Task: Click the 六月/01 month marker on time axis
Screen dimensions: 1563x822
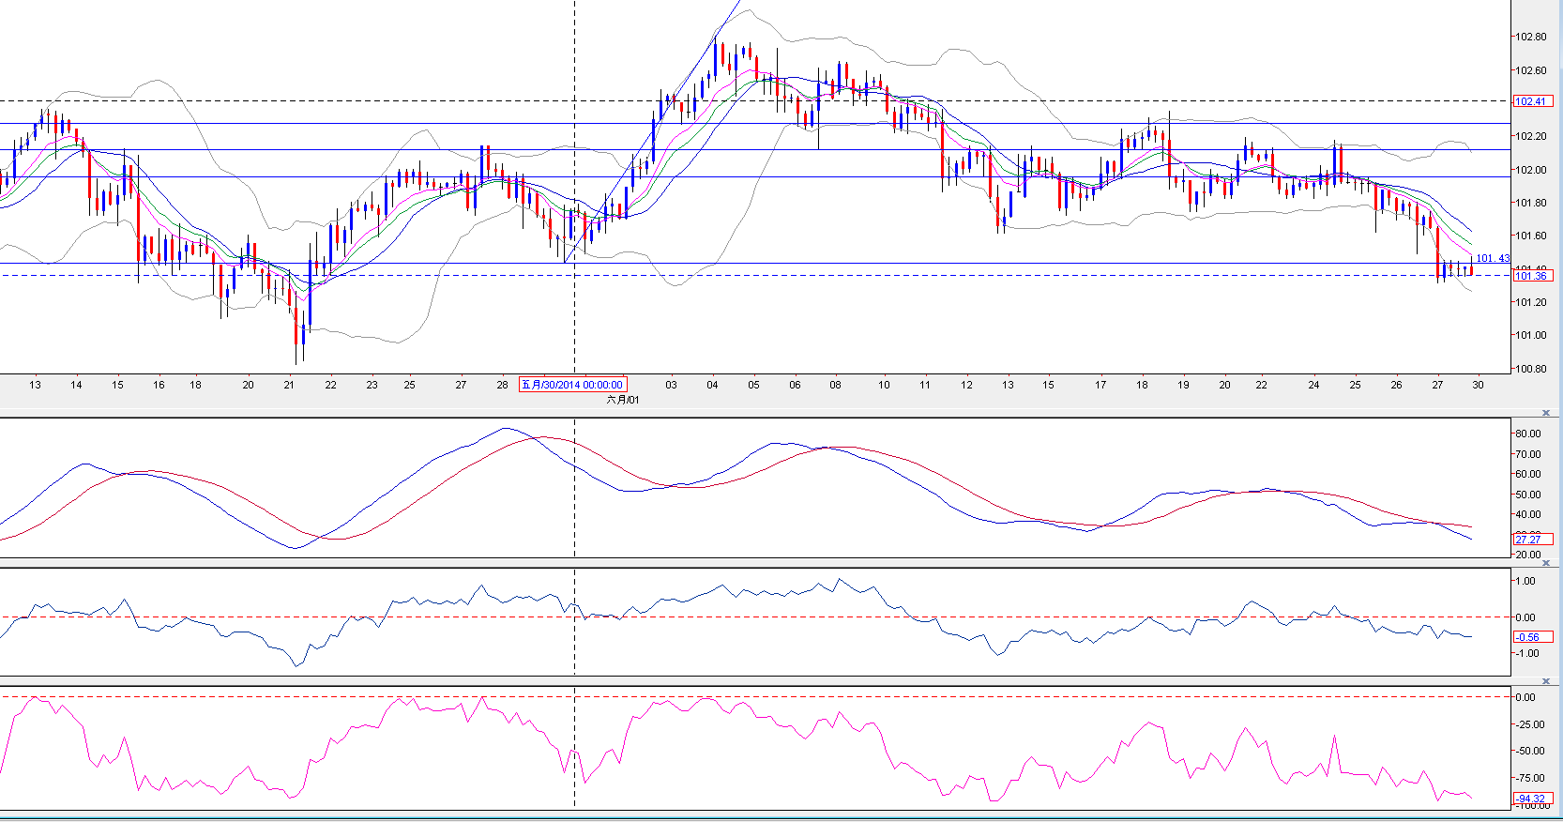Action: [623, 400]
